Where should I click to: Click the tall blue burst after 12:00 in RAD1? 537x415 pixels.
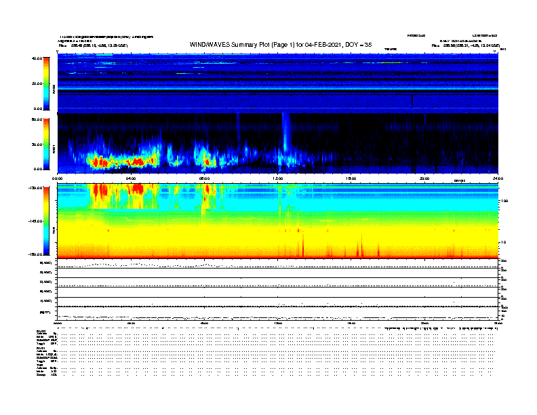(285, 134)
